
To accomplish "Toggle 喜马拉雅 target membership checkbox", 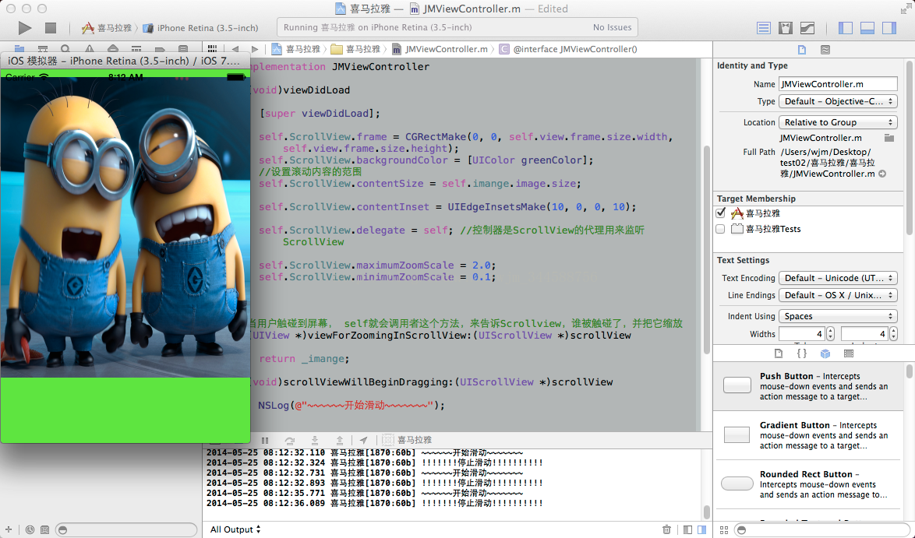I will (x=721, y=213).
